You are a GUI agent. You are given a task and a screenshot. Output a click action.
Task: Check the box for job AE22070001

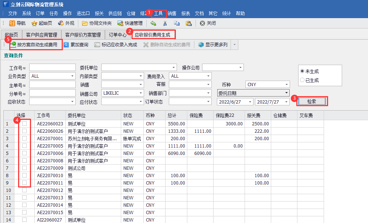pos(24,138)
